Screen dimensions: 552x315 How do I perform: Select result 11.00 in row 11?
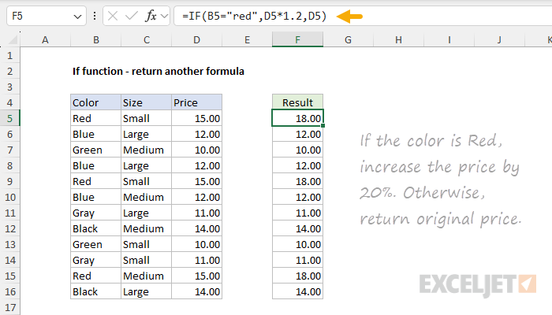(x=297, y=213)
